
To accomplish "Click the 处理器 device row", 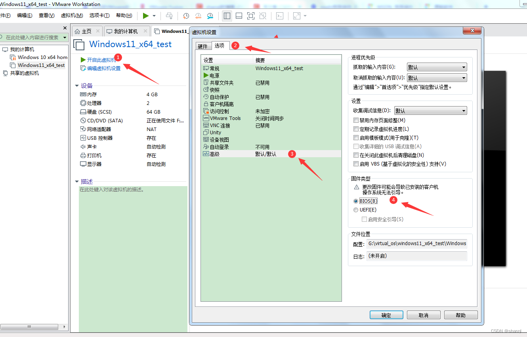I will [132, 103].
